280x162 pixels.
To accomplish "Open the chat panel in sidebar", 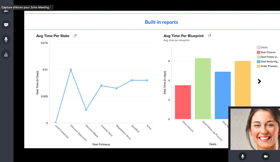I will (6, 25).
